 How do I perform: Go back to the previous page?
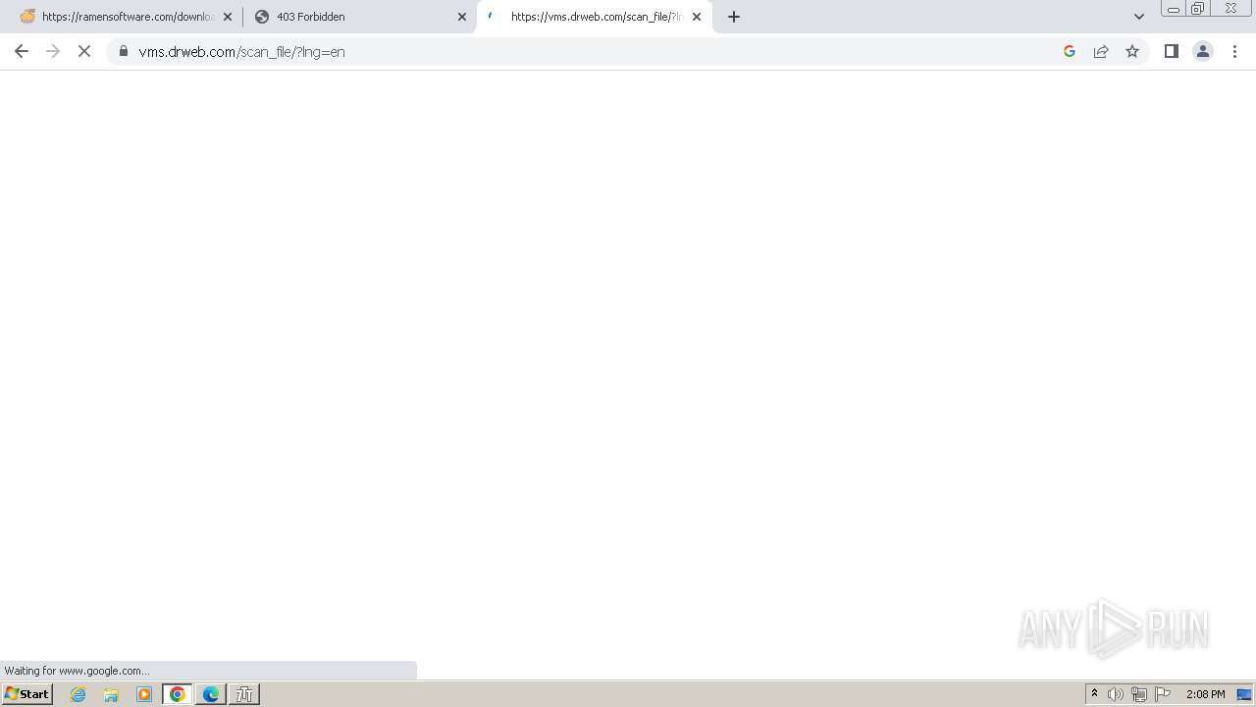click(x=22, y=51)
